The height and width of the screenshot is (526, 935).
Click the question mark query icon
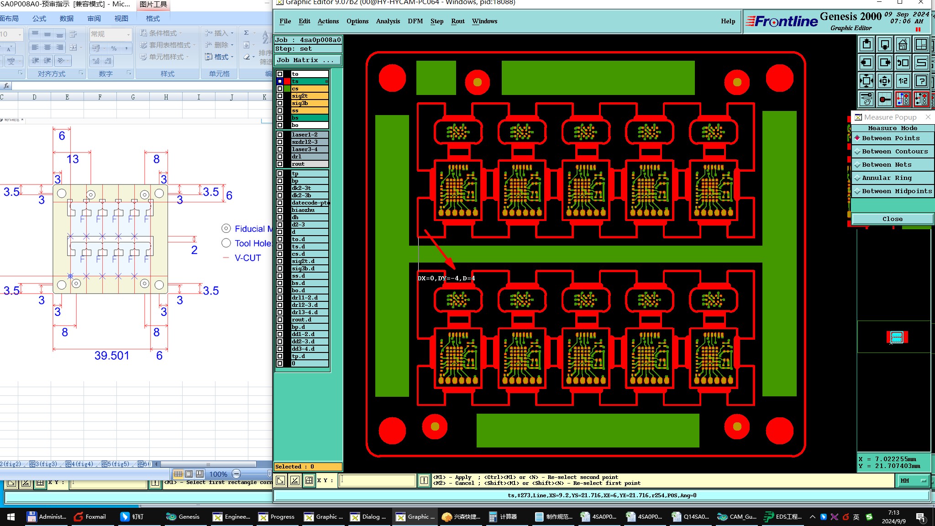[921, 81]
